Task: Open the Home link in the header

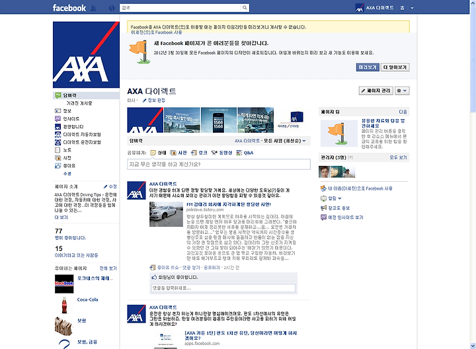Action: (x=402, y=8)
